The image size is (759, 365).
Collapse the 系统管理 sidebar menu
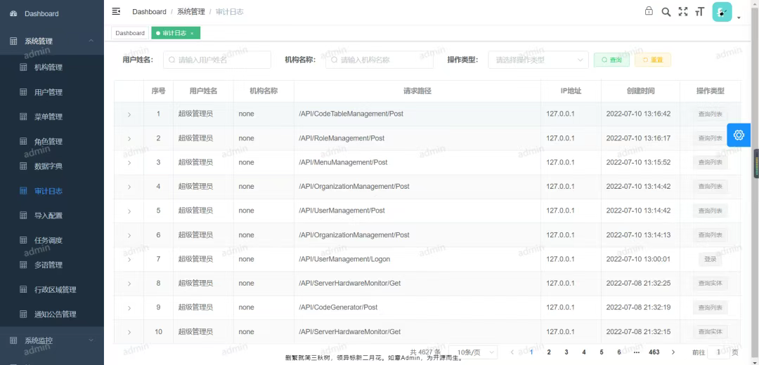click(x=52, y=41)
